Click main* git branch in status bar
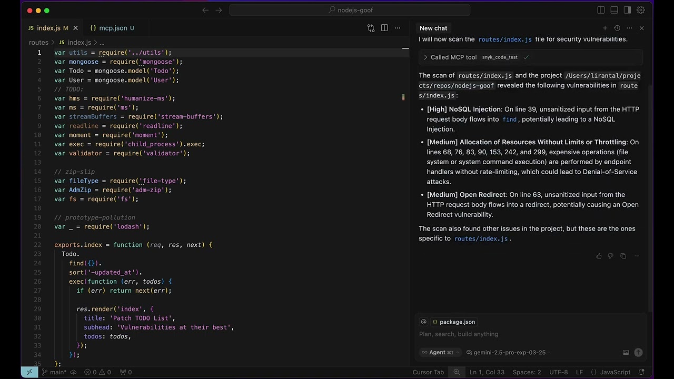This screenshot has height=379, width=674. [54, 372]
